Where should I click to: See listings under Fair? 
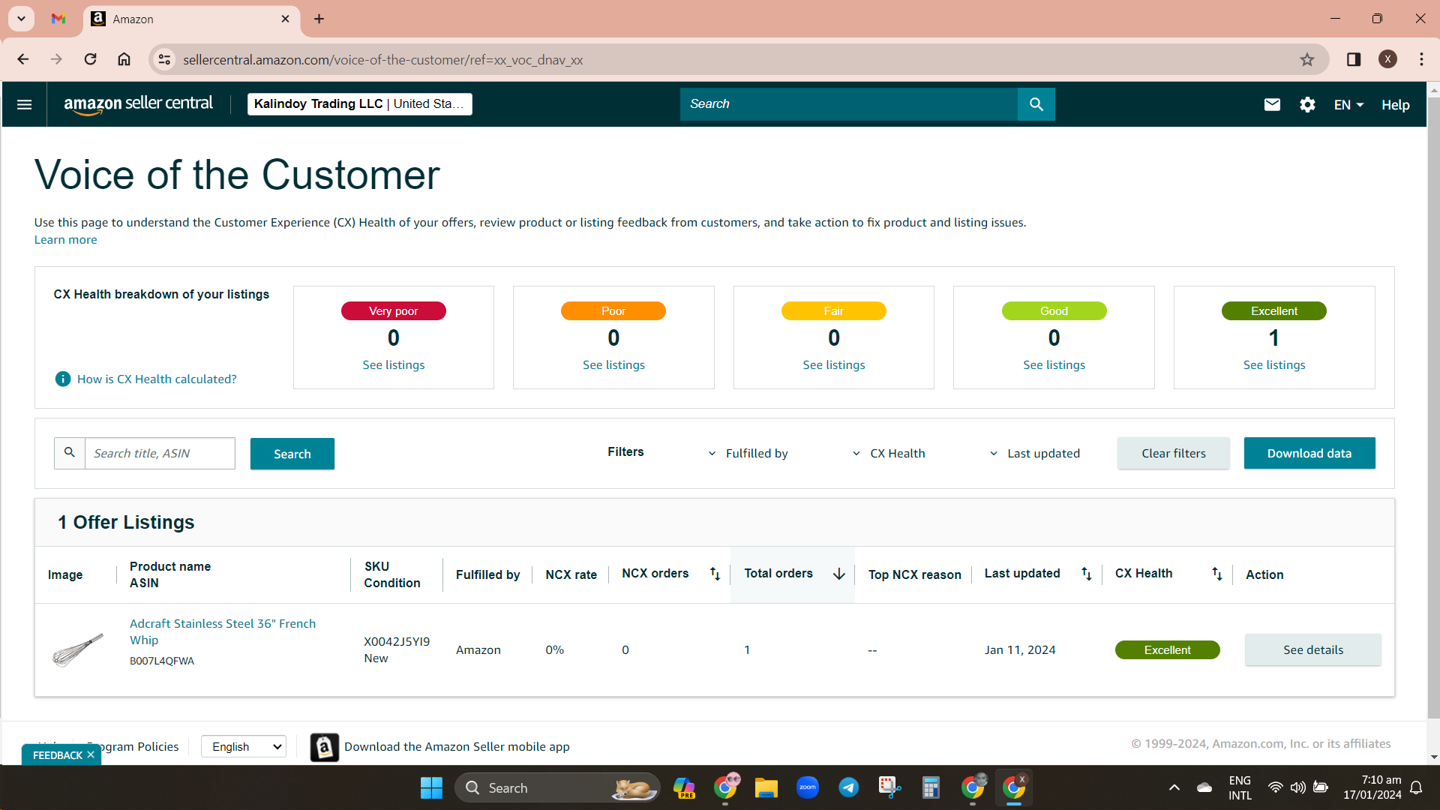[834, 365]
